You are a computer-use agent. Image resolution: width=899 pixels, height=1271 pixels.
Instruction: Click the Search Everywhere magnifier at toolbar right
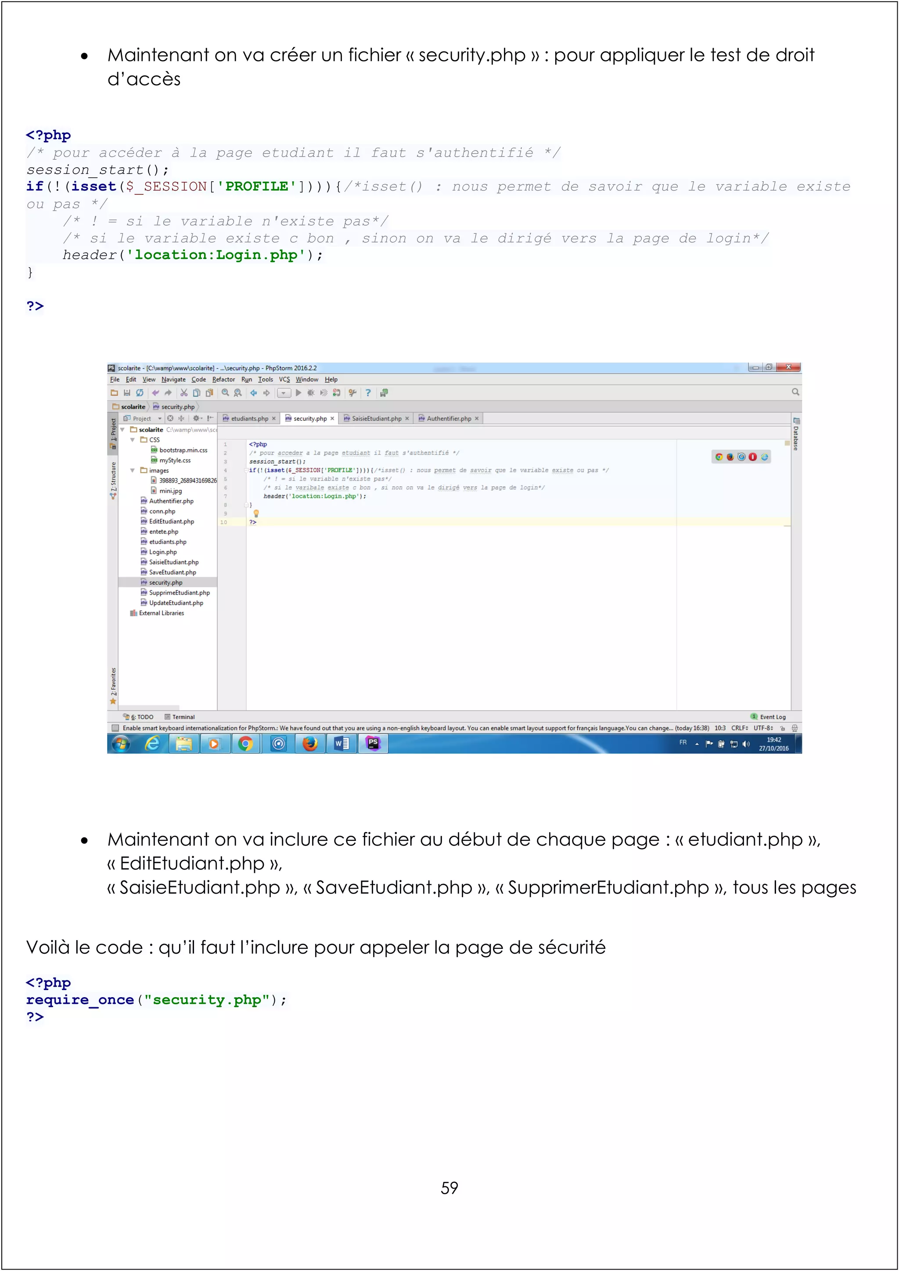(795, 392)
